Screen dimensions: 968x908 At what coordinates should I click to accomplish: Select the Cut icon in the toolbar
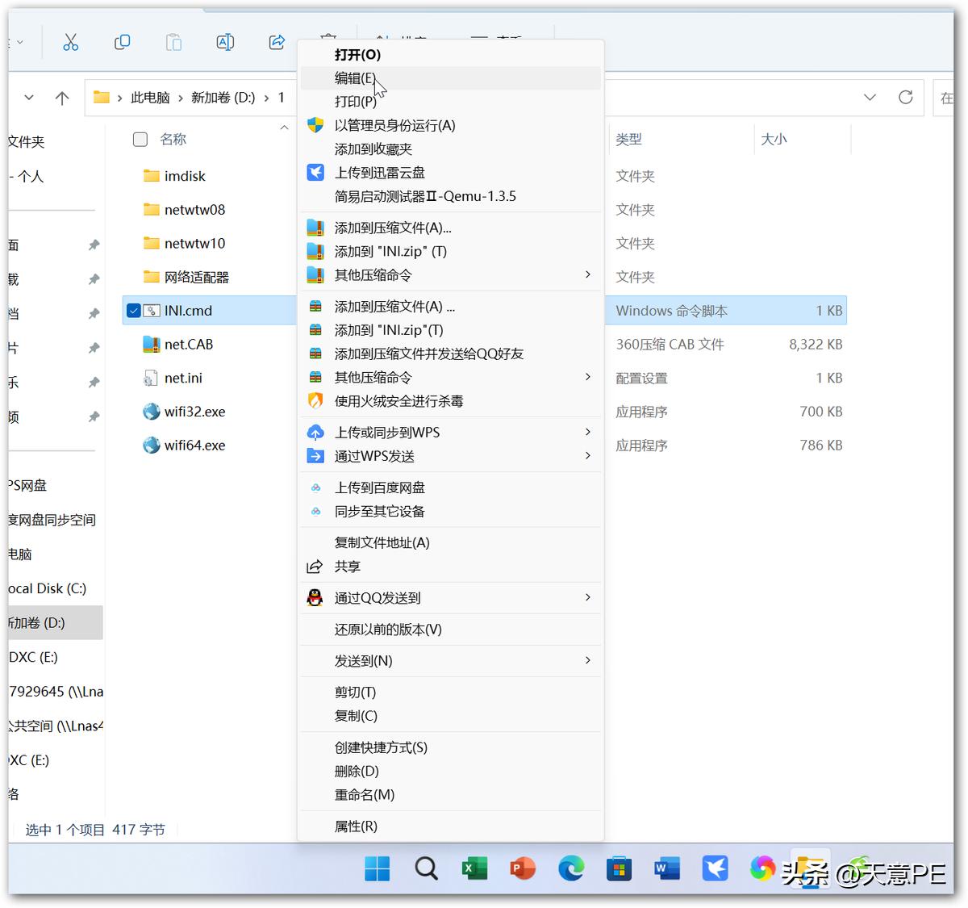point(70,42)
